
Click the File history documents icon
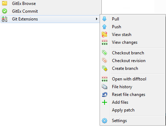tap(105, 87)
